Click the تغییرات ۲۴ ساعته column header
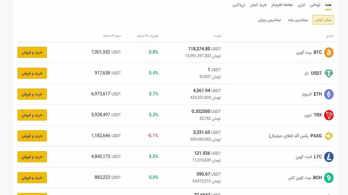The width and height of the screenshot is (348, 195). point(148,36)
